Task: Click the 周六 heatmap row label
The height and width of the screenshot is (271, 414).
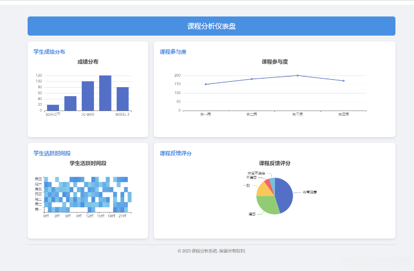Action: pos(38,184)
